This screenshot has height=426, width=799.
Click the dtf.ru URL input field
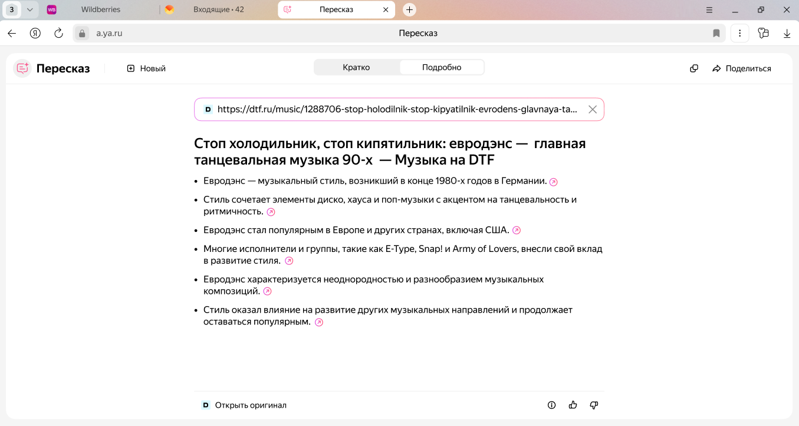(396, 109)
